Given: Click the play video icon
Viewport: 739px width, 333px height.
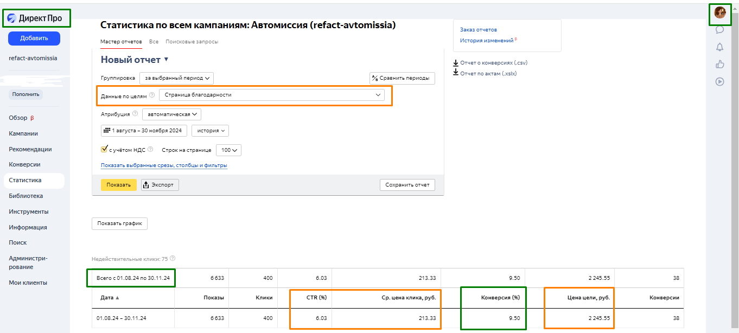Looking at the screenshot, I should pos(719,82).
